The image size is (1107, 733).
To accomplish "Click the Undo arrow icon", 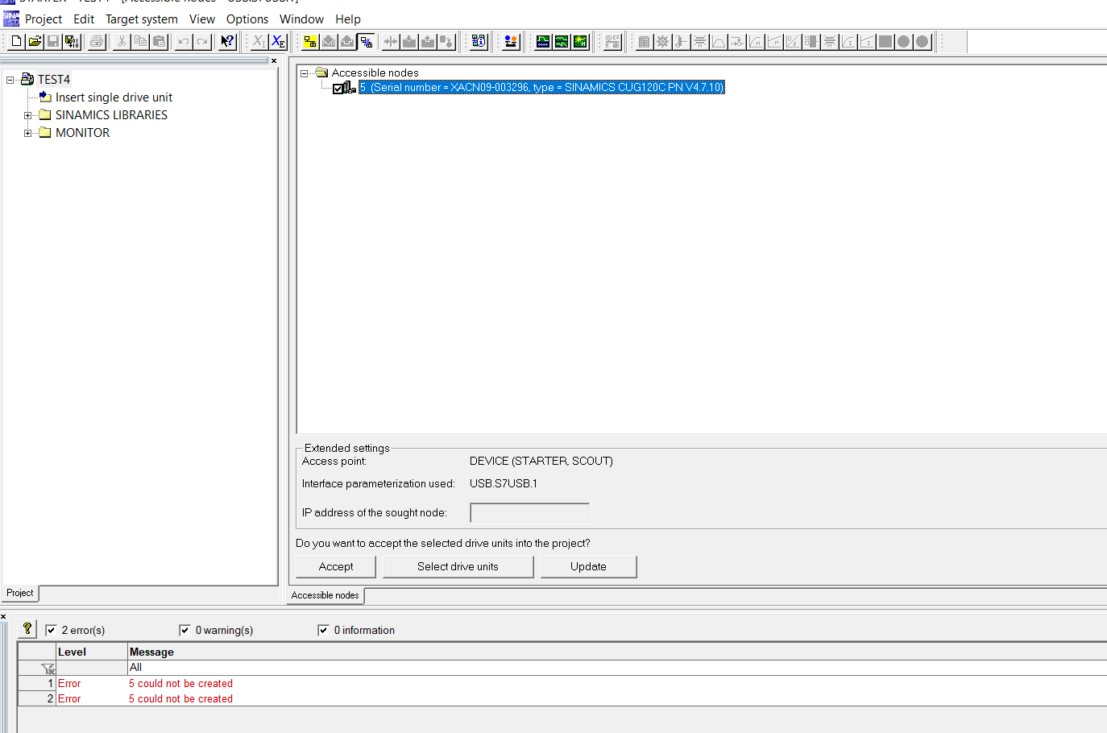I will [x=184, y=41].
